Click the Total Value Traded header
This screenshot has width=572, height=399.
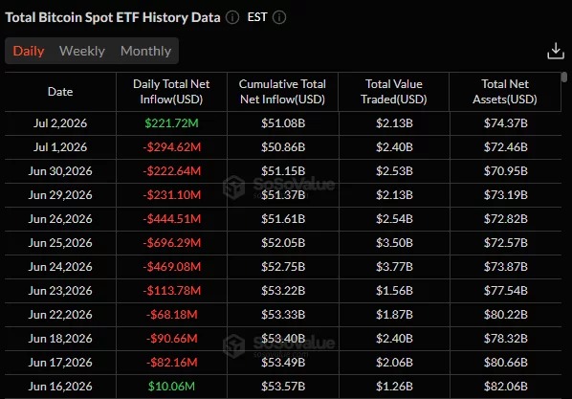tap(394, 92)
